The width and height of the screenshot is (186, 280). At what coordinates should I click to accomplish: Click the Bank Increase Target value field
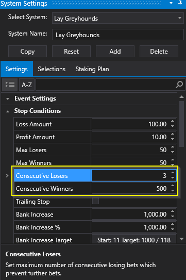click(134, 240)
